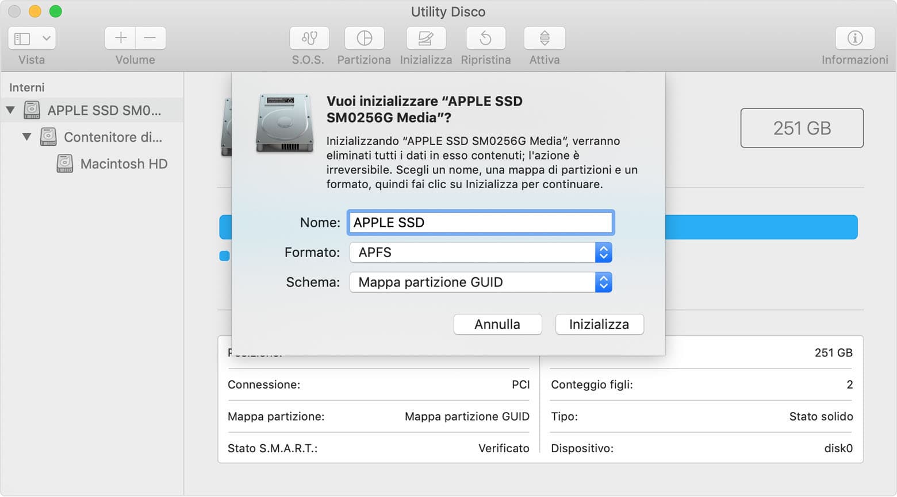Open the Informazioni info icon
This screenshot has height=497, width=897.
[x=855, y=38]
